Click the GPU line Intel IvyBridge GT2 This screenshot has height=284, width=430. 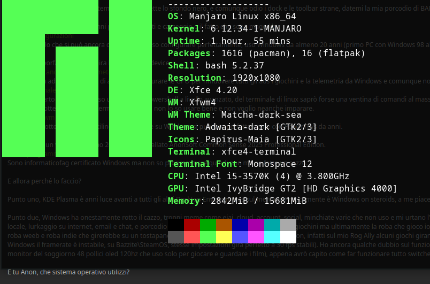coord(282,188)
